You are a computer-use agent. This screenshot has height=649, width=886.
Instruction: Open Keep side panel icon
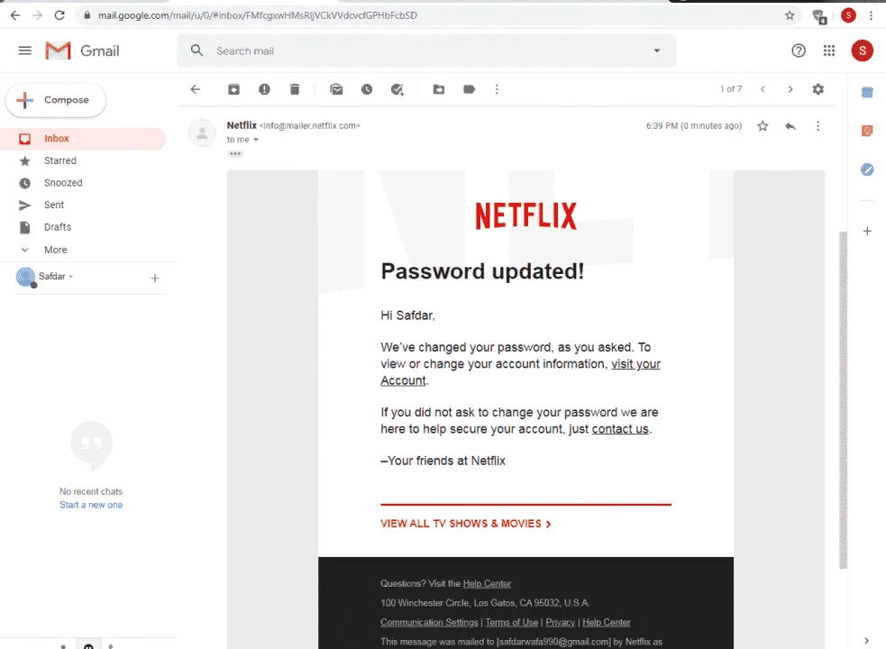pos(867,132)
